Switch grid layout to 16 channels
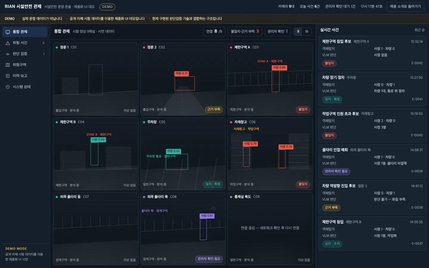This screenshot has height=268, width=429. (x=307, y=32)
